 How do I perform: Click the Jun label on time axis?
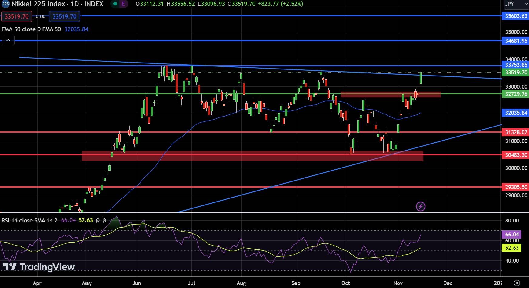tap(137, 283)
